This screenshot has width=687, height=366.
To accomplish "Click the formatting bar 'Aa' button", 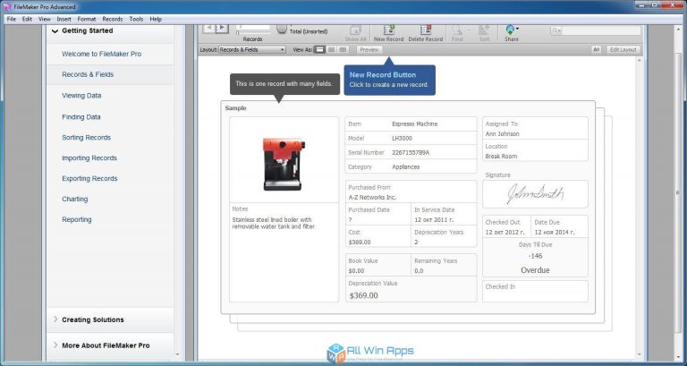I will [596, 50].
